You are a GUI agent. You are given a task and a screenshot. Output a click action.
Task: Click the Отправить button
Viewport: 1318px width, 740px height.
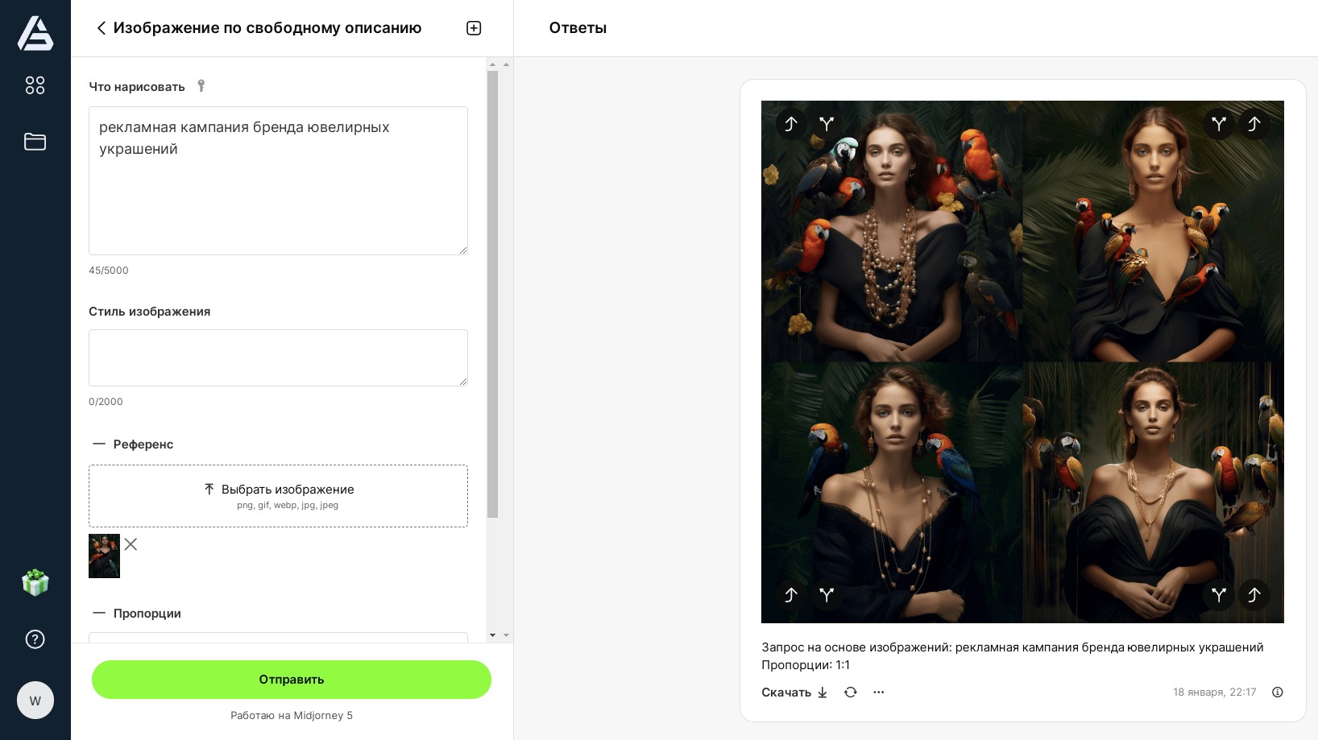coord(292,680)
